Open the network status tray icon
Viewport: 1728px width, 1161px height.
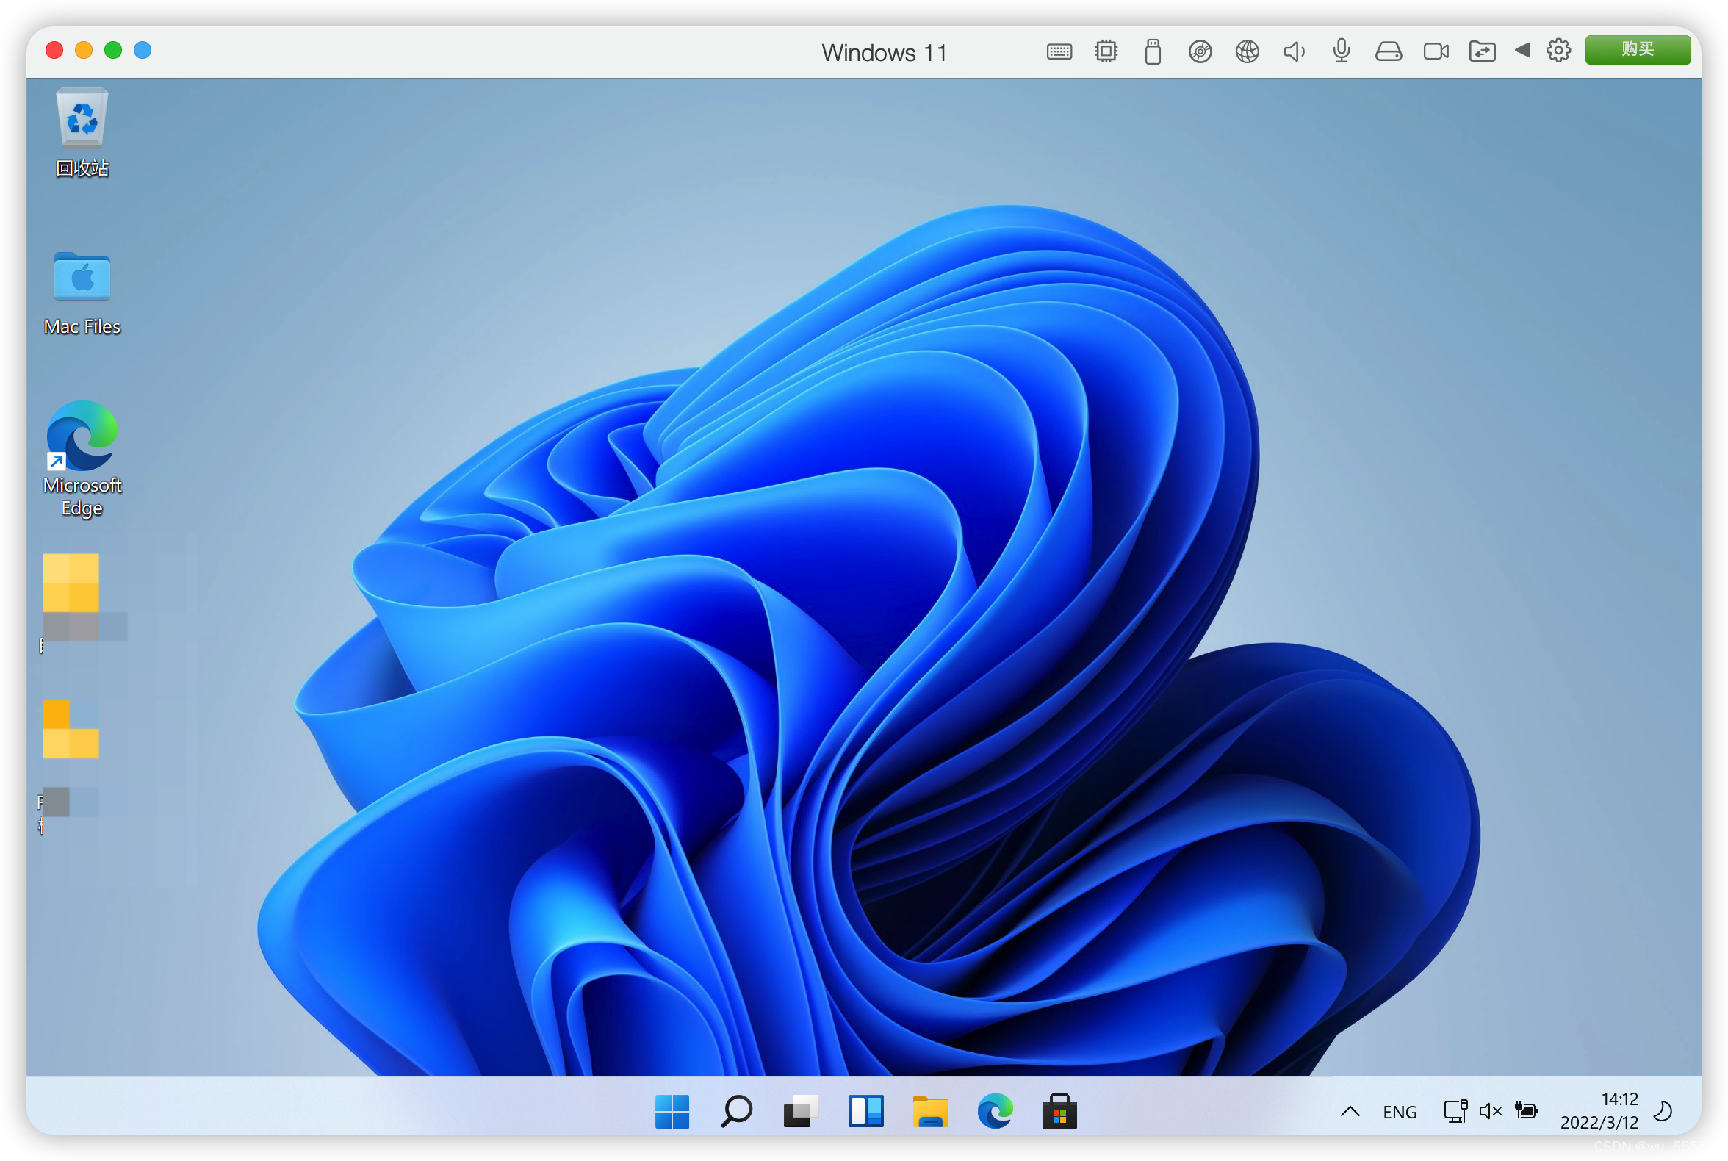click(x=1455, y=1111)
